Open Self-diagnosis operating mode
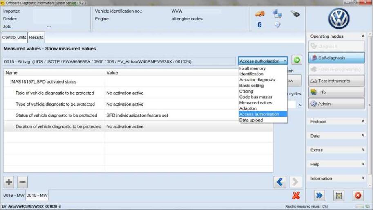The image size is (373, 210). [x=336, y=58]
